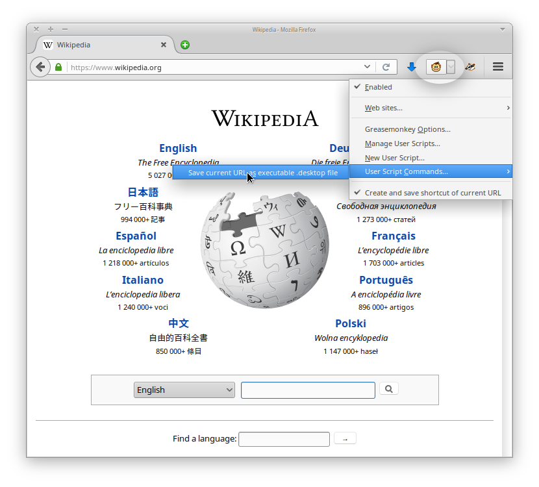Click the Find a language input field
The image size is (539, 487).
[x=284, y=439]
